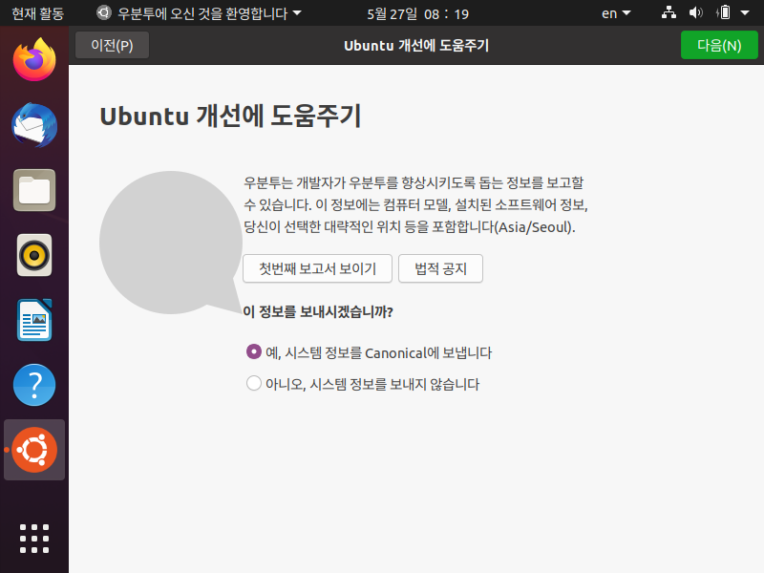The height and width of the screenshot is (573, 764).
Task: Launch Rhythmbox music player from dock
Action: pos(34,255)
